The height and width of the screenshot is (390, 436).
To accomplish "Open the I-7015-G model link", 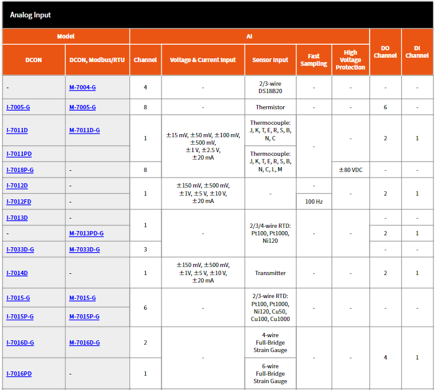I will [18, 298].
